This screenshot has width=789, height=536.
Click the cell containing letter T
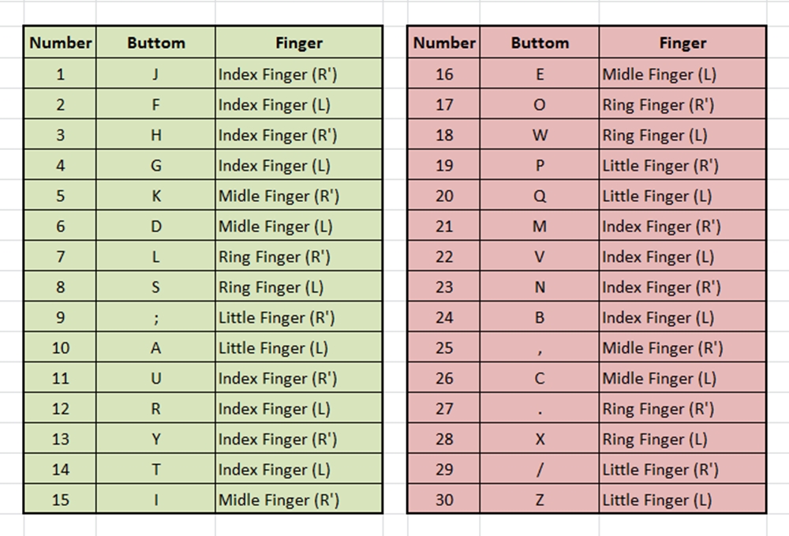155,469
